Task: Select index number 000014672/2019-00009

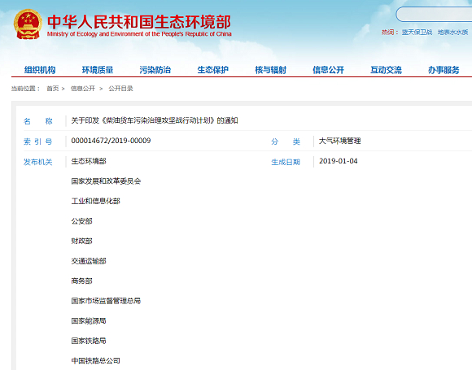Action: [x=111, y=141]
